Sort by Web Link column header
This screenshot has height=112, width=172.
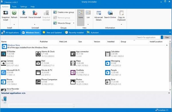point(63,42)
